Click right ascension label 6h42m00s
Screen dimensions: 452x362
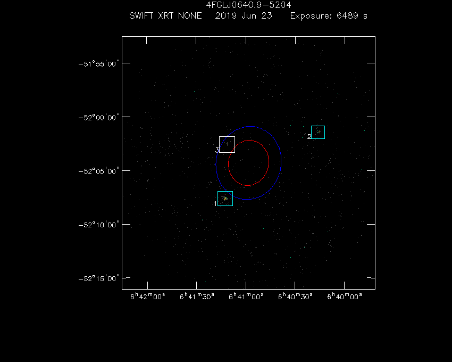(148, 297)
